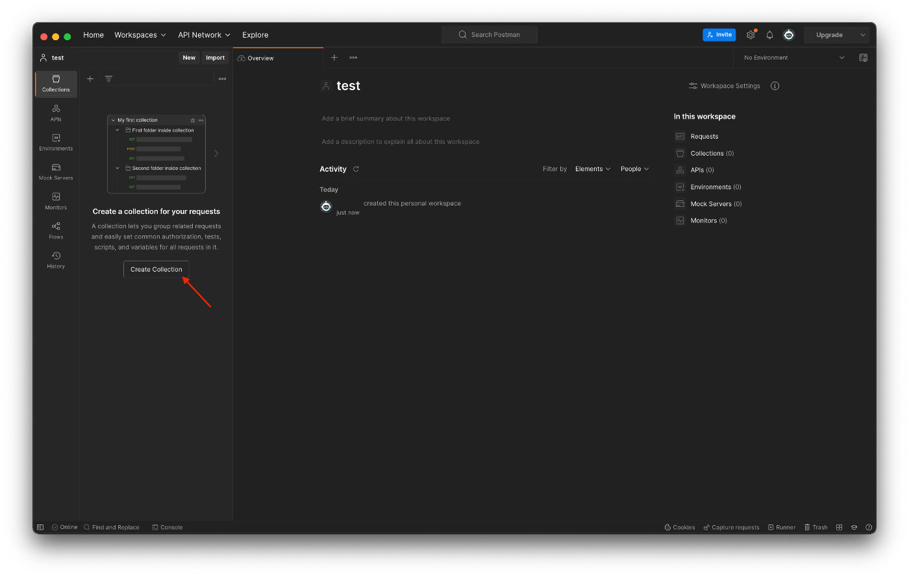Viewport: 909px width, 577px height.
Task: Show next slide in collection illustration
Action: [x=216, y=154]
